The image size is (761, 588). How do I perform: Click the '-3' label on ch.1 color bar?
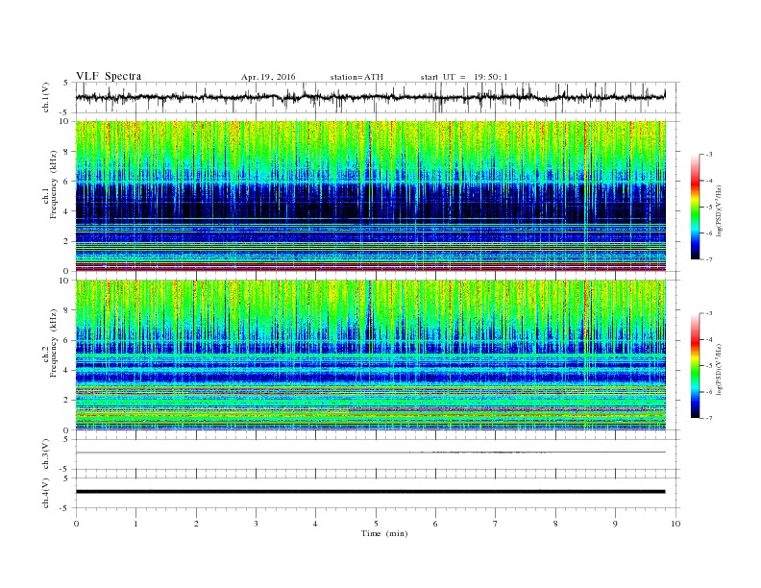[x=709, y=155]
